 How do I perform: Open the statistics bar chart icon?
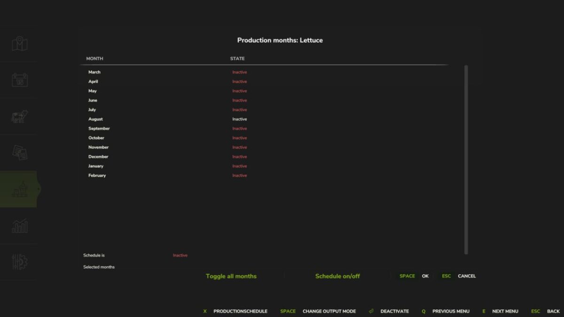coord(19,225)
